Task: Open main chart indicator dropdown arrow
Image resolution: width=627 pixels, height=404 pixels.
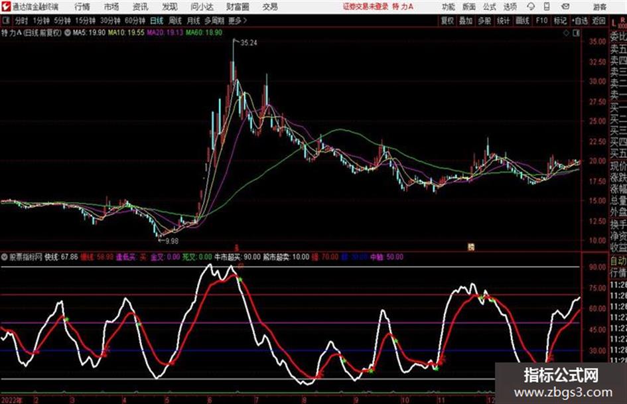Action: [x=68, y=33]
